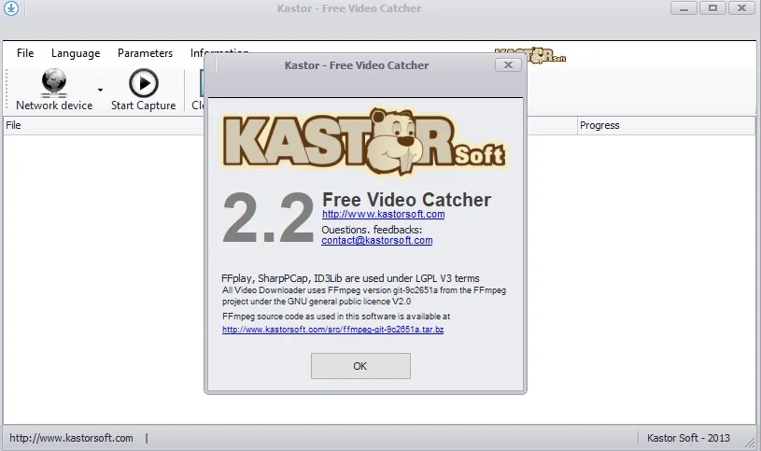This screenshot has height=451, width=761.
Task: Open the ffmpeg source tar.bz link
Action: point(333,330)
